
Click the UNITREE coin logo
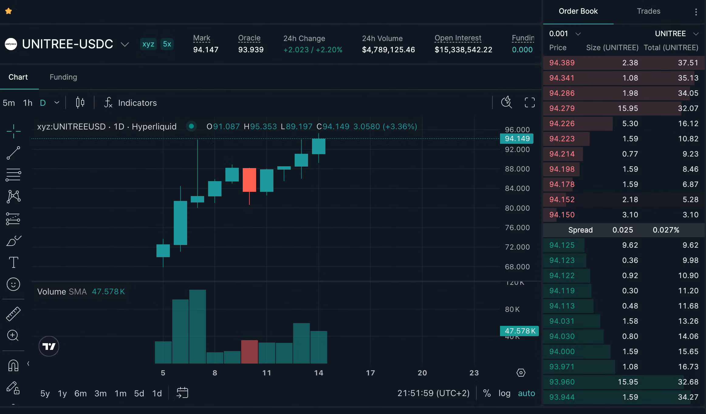coord(11,44)
